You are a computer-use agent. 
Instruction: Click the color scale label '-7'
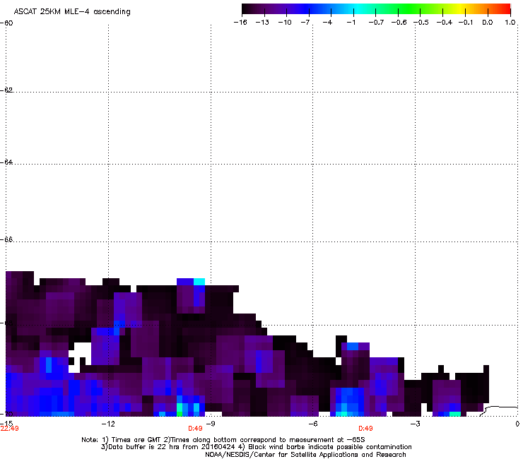click(x=305, y=23)
